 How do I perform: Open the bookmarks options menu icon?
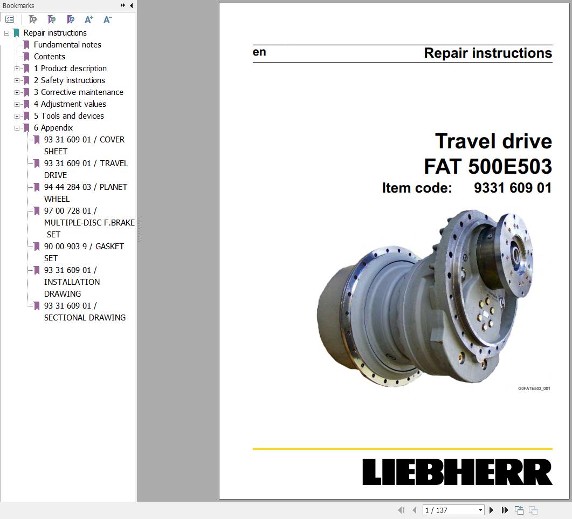coord(10,19)
